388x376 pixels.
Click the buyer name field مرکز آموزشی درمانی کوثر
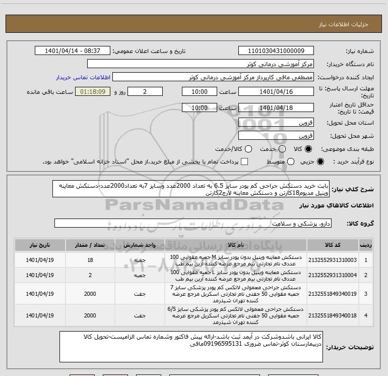(x=201, y=64)
